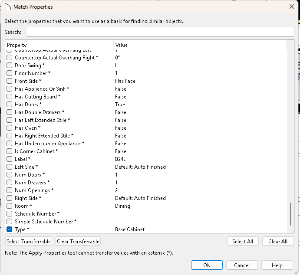300x275 pixels.
Task: Click the Select All button
Action: (x=243, y=242)
